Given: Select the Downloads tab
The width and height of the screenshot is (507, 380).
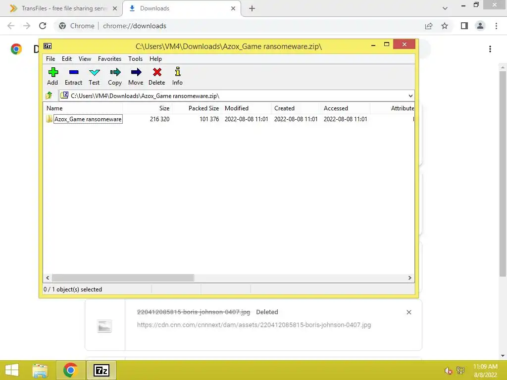Looking at the screenshot, I should point(181,8).
